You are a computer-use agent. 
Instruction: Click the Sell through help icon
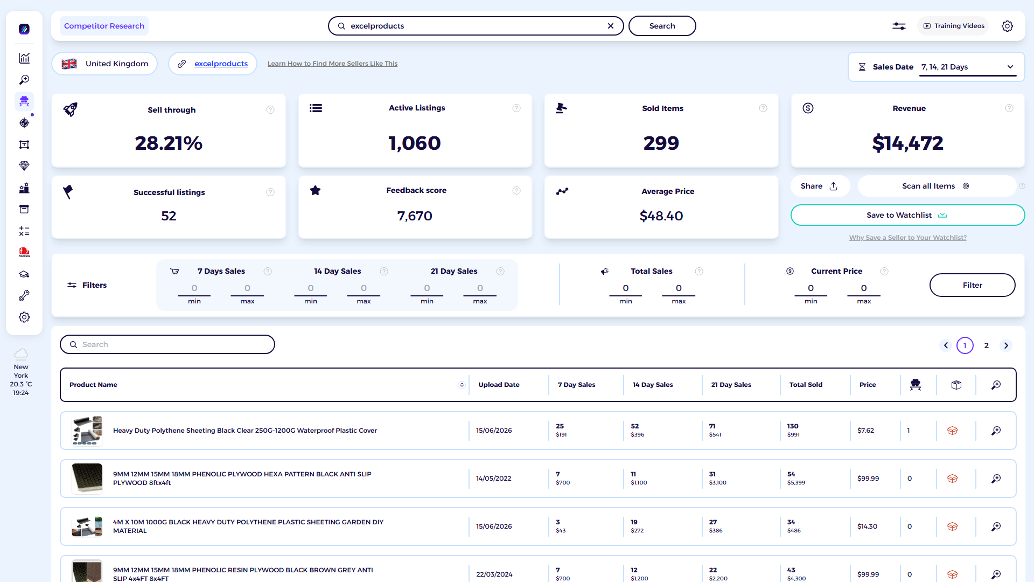point(270,110)
